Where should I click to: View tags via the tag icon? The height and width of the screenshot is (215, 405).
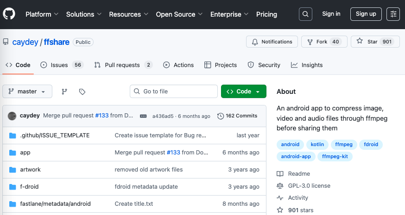[82, 92]
